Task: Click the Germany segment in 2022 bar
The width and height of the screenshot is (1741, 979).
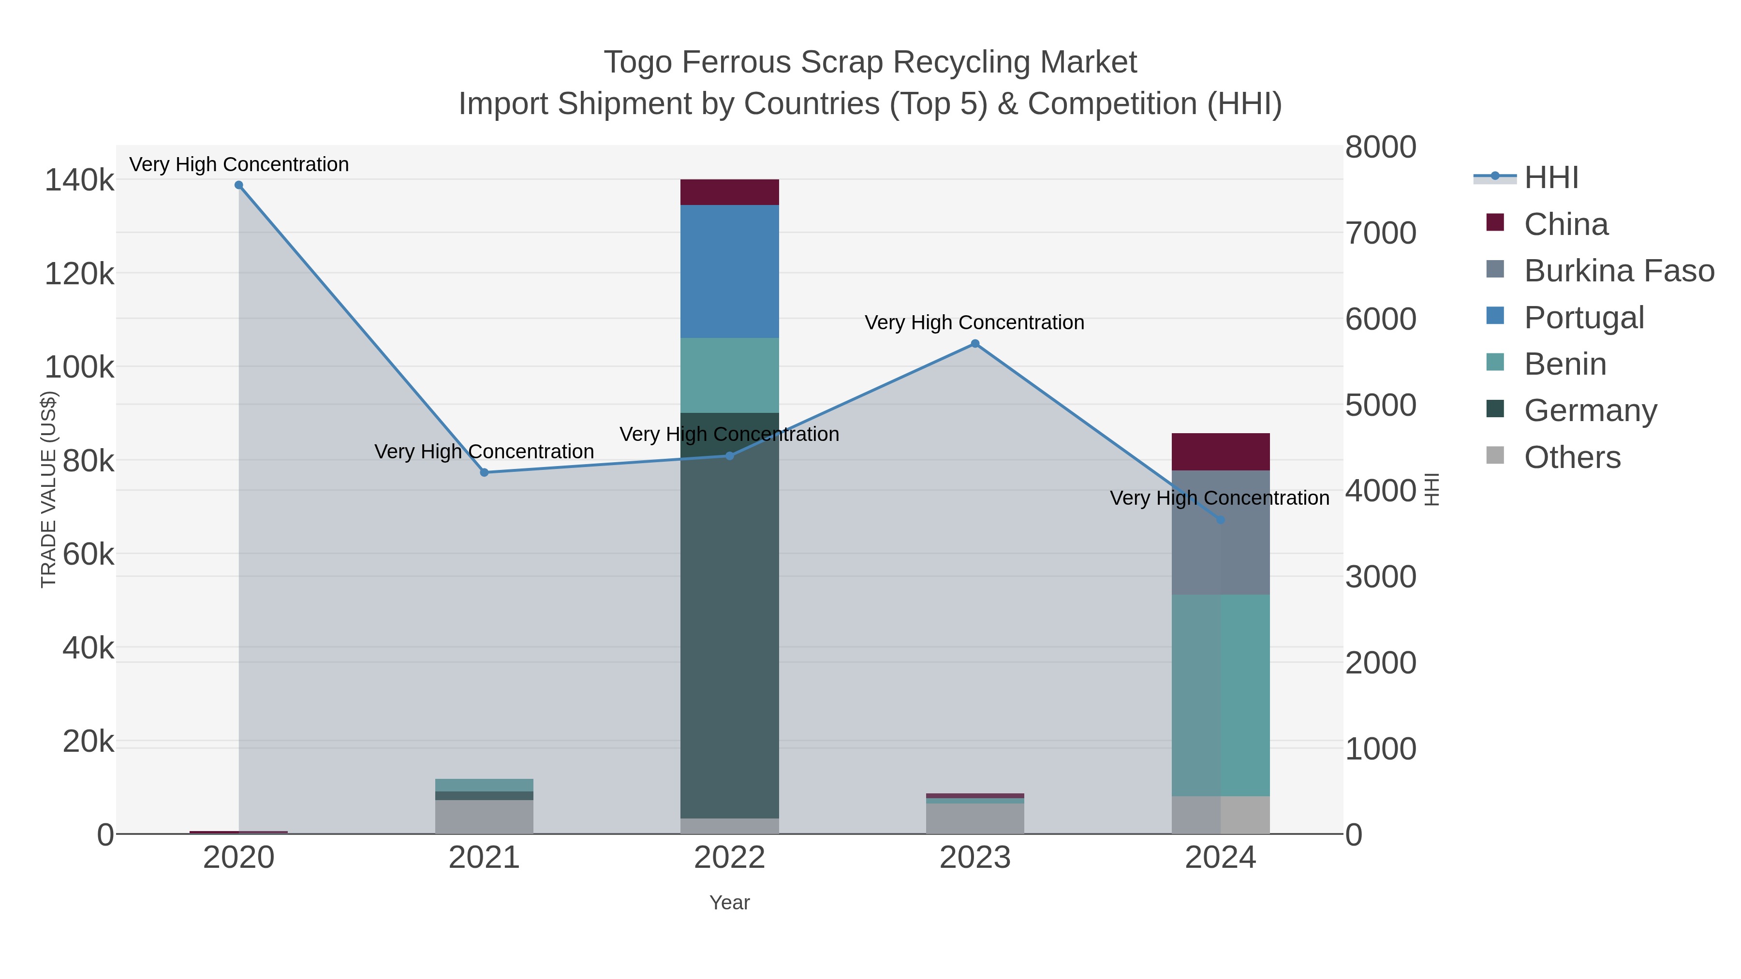Action: pyautogui.click(x=729, y=615)
